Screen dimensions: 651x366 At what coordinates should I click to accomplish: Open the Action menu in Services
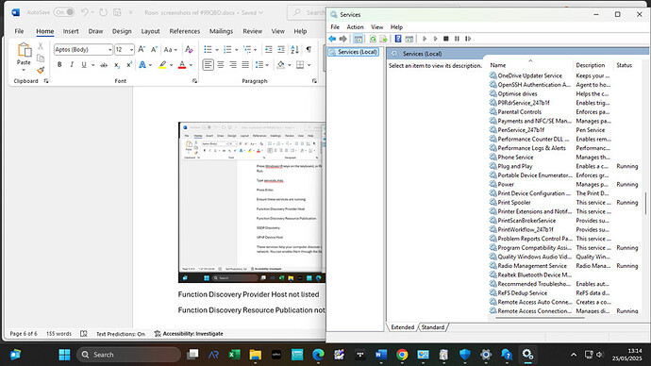(x=355, y=27)
